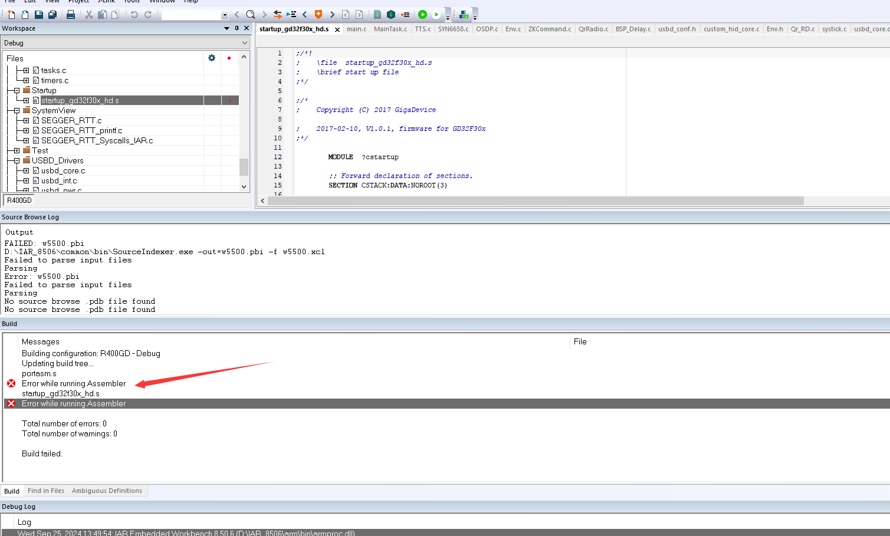
Task: Click workspace tree scroll up arrow
Action: (x=244, y=57)
